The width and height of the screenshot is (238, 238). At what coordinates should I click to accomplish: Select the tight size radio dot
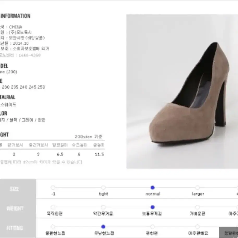click(103, 188)
